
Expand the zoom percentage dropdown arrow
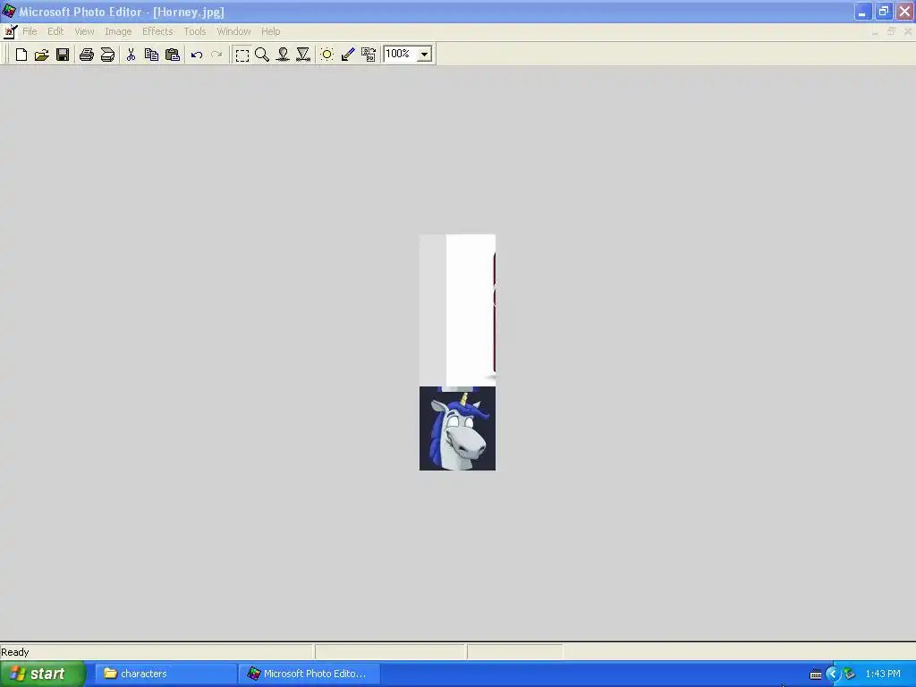[x=425, y=55]
